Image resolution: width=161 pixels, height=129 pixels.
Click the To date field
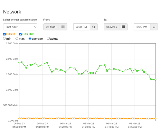click(x=111, y=27)
